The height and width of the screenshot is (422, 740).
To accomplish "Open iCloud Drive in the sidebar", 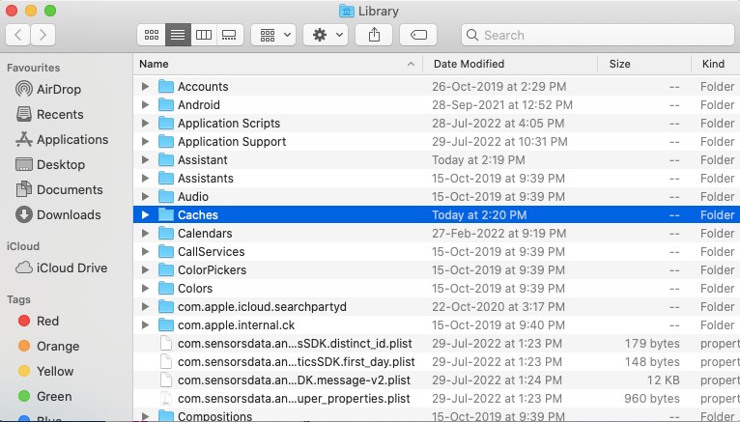I will click(62, 267).
